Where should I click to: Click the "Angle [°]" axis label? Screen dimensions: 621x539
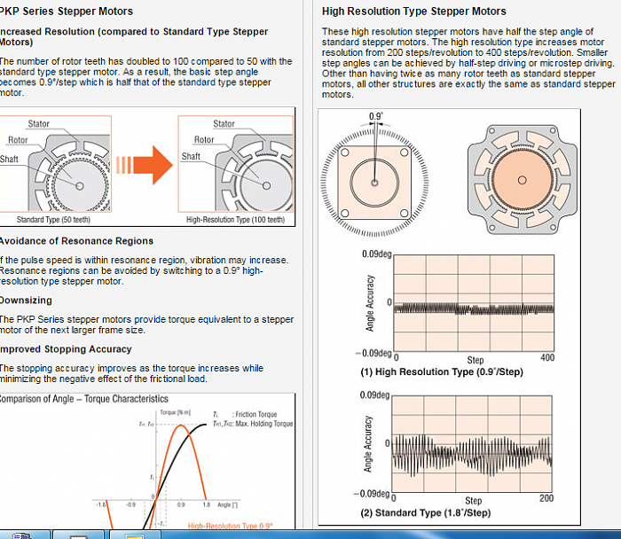point(227,505)
